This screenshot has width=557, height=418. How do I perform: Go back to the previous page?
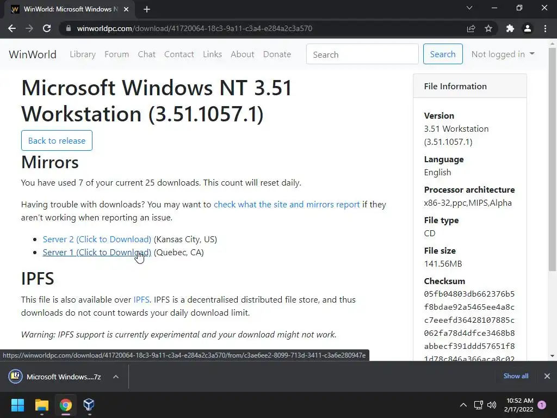tap(12, 28)
